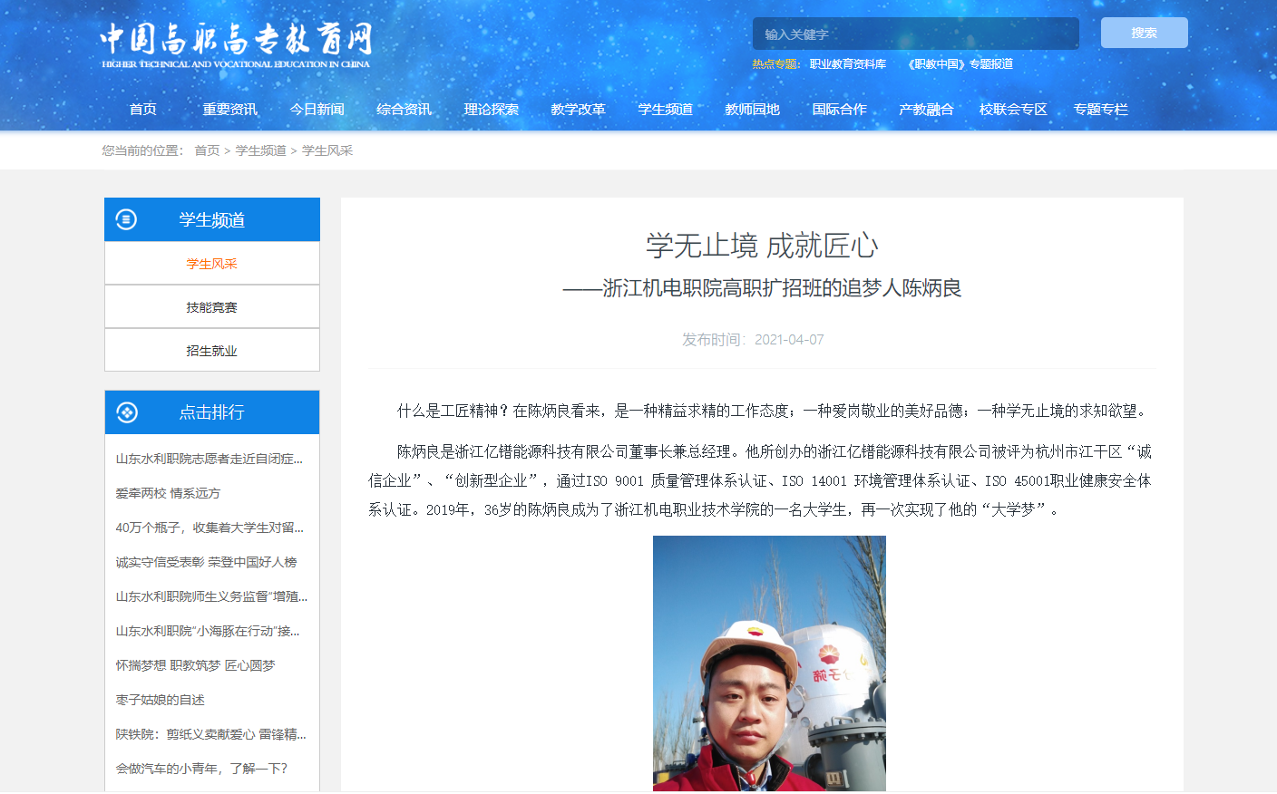Click 学生频道 in the breadcrumb trail

260,150
